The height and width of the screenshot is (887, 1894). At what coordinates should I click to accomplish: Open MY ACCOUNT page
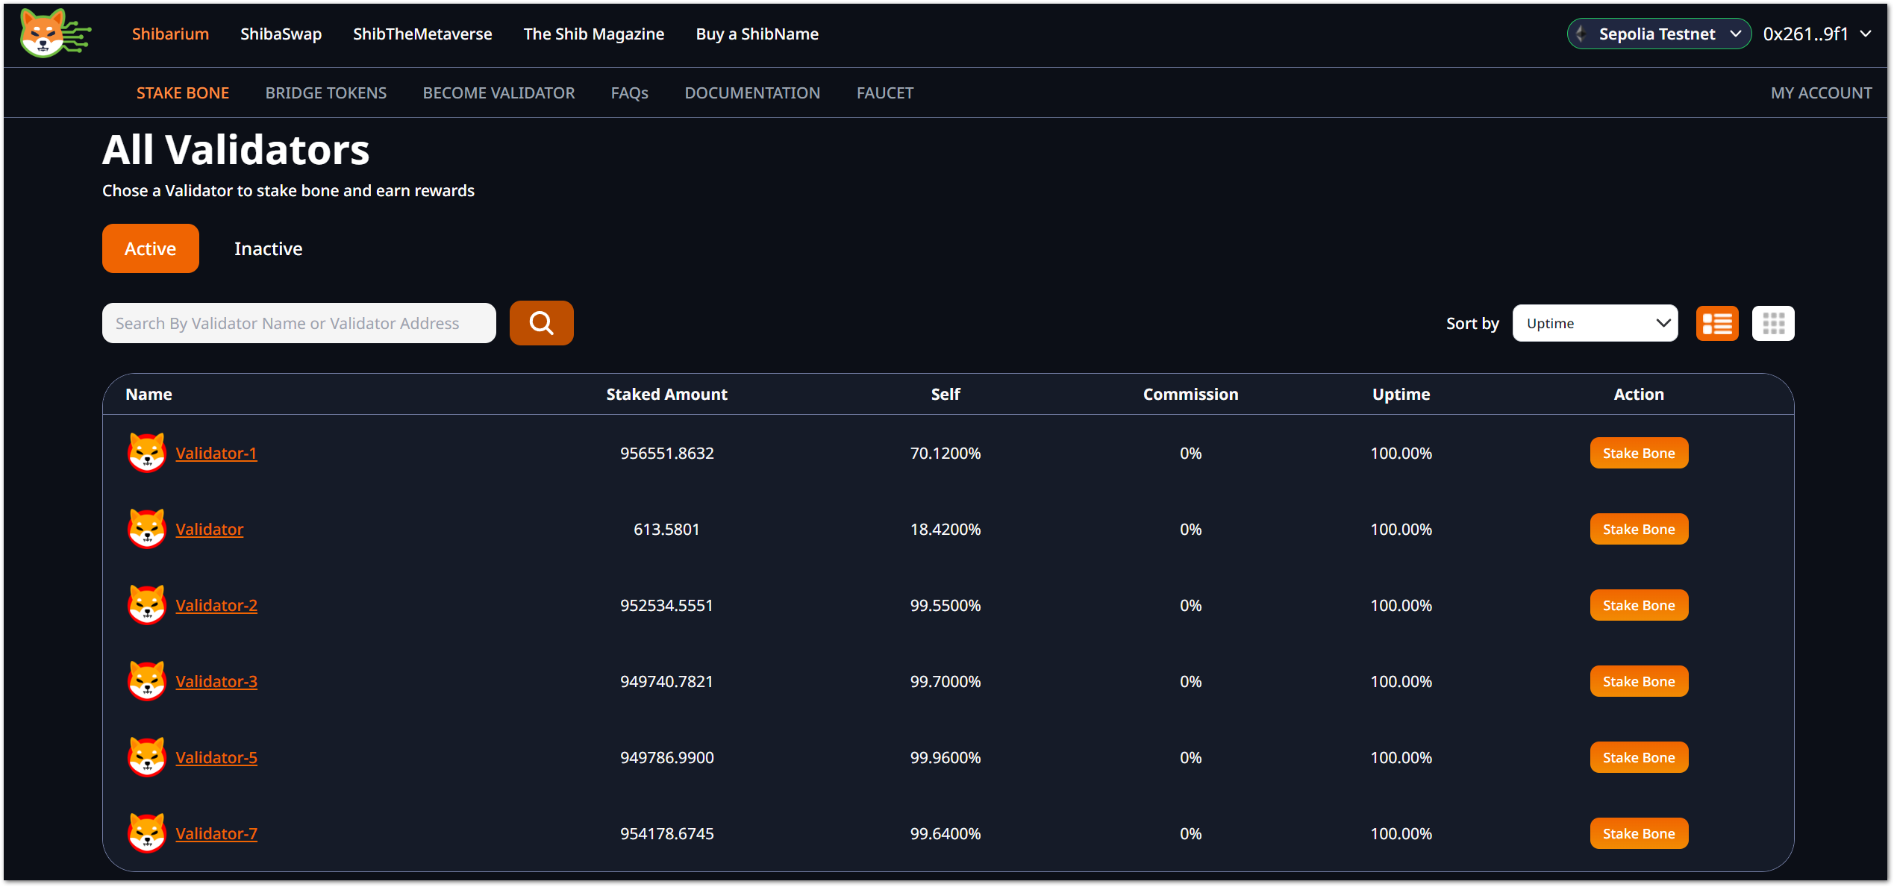click(1821, 93)
